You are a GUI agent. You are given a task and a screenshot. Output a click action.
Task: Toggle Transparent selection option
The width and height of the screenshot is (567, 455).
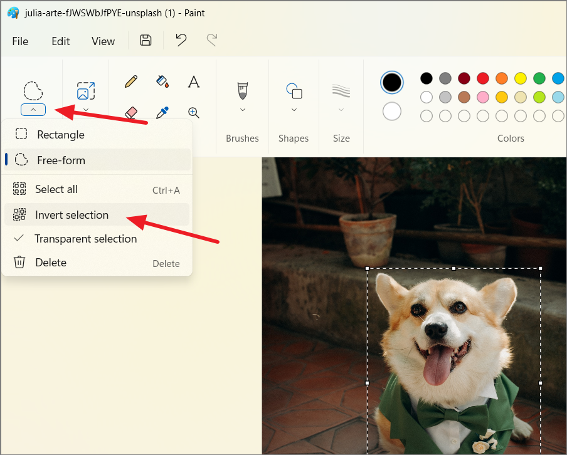click(85, 239)
